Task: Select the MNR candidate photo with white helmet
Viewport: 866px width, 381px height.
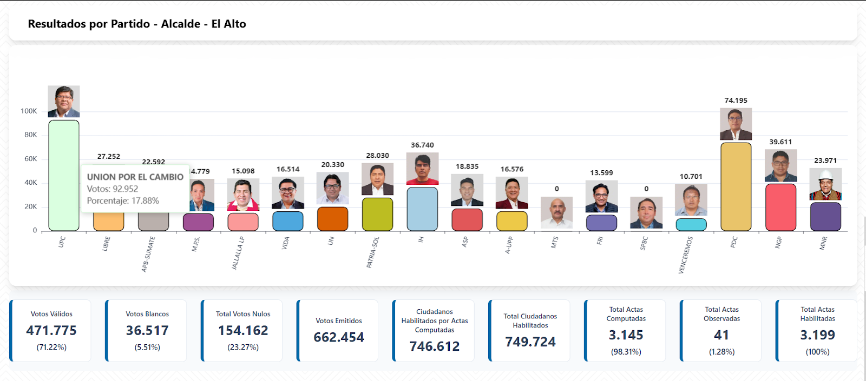Action: 825,184
